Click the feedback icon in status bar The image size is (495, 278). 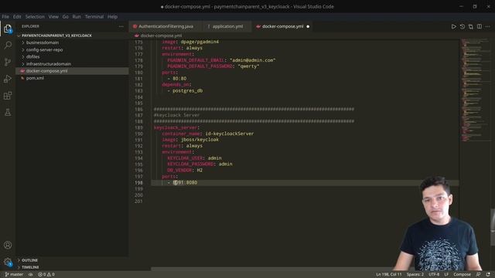coord(479,275)
